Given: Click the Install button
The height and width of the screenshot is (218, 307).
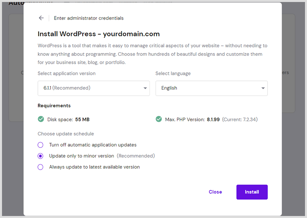Looking at the screenshot, I should pos(252,192).
